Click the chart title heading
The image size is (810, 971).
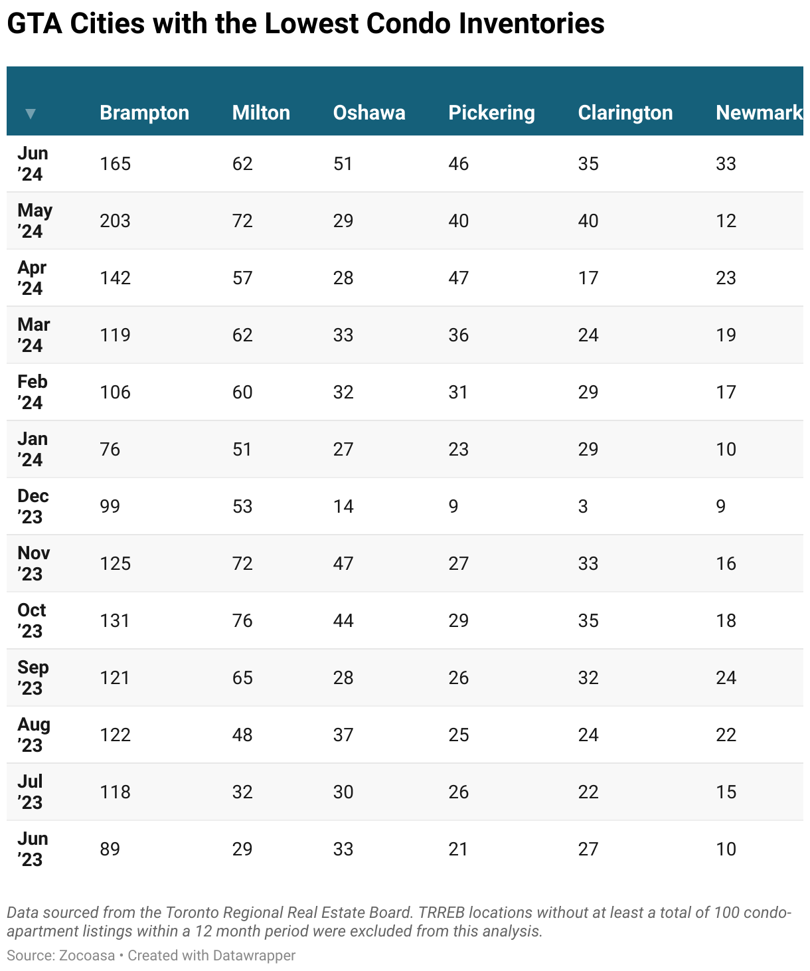pos(305,24)
